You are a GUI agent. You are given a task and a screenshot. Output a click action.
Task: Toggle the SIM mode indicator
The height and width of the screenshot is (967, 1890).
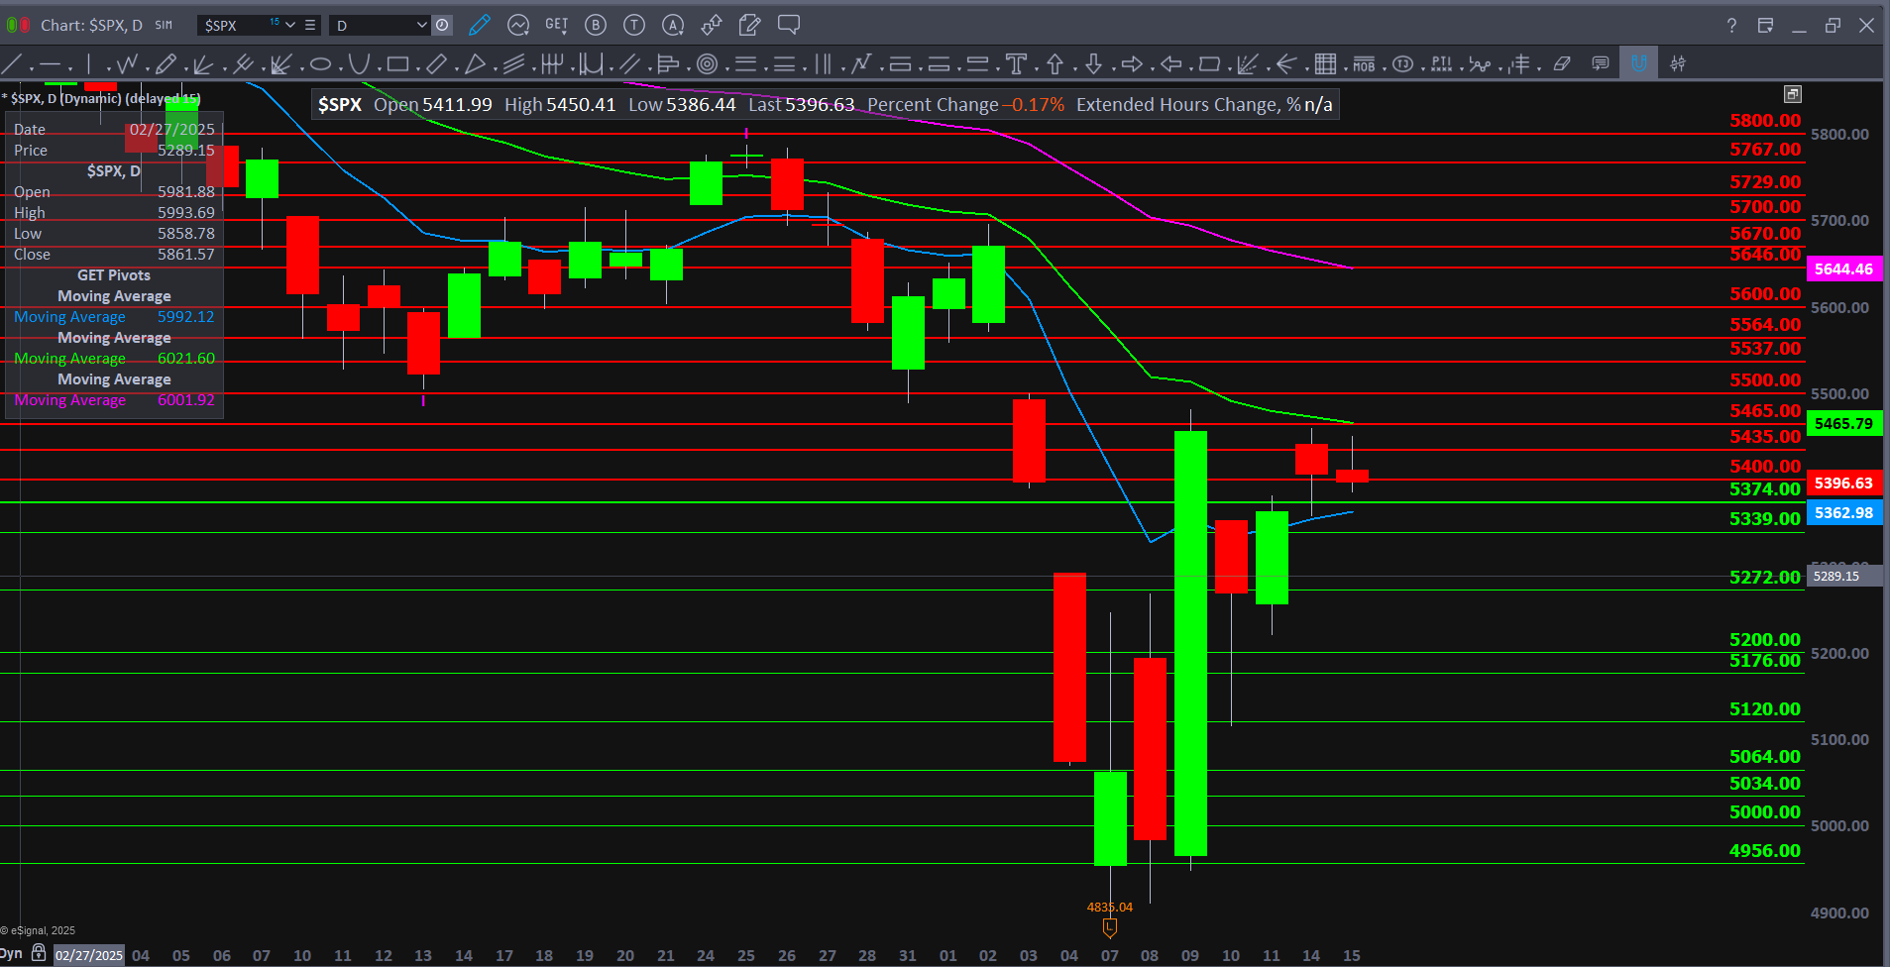coord(164,25)
